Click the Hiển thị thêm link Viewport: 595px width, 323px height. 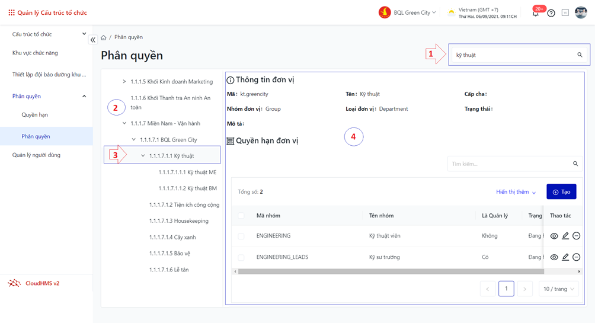pyautogui.click(x=516, y=192)
